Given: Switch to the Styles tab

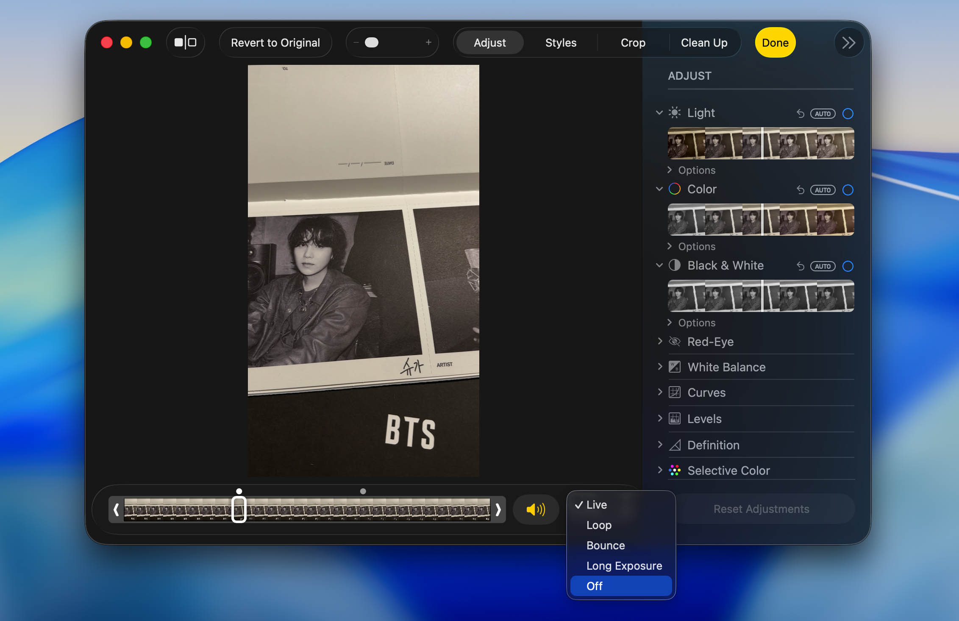Looking at the screenshot, I should click(561, 42).
